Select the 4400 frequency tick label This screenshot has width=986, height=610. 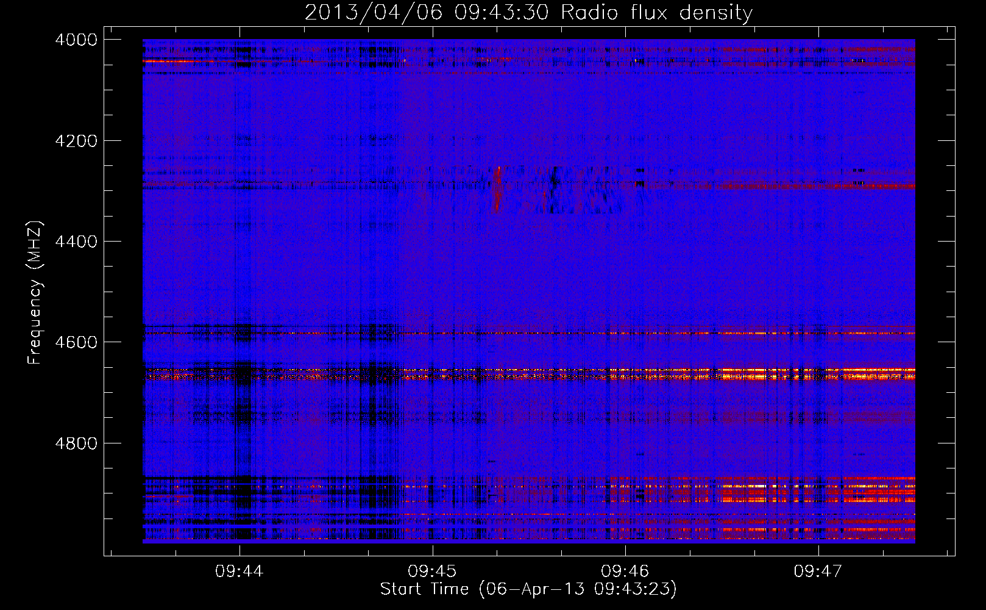tap(76, 242)
